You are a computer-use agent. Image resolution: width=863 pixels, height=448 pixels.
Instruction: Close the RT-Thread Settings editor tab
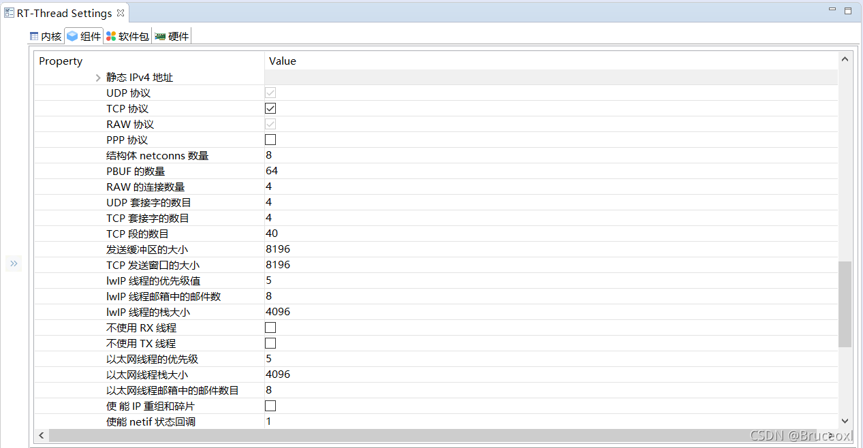[121, 13]
